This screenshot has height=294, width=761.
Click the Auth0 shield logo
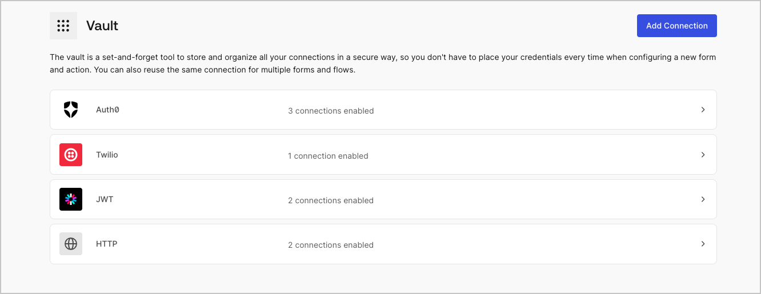71,110
